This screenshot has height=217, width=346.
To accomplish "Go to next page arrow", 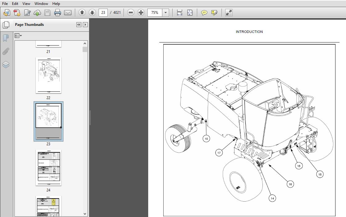I will tap(92, 13).
